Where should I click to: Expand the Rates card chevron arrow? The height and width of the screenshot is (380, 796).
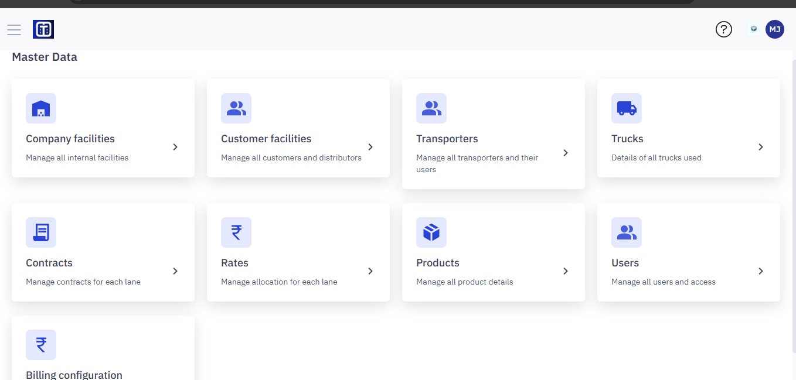(x=370, y=271)
